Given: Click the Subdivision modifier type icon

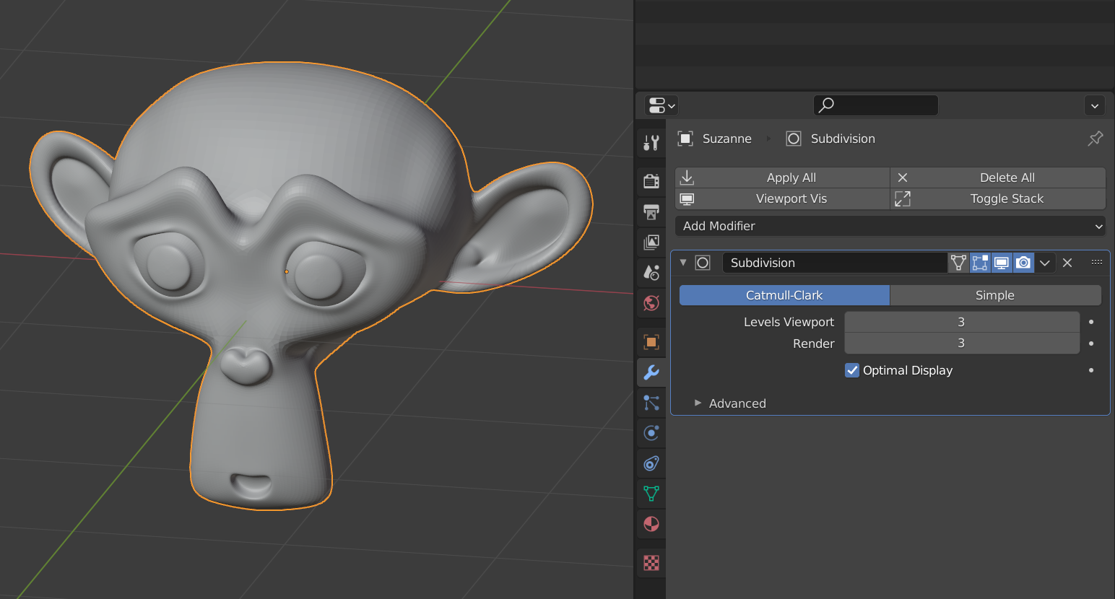Looking at the screenshot, I should pyautogui.click(x=703, y=263).
